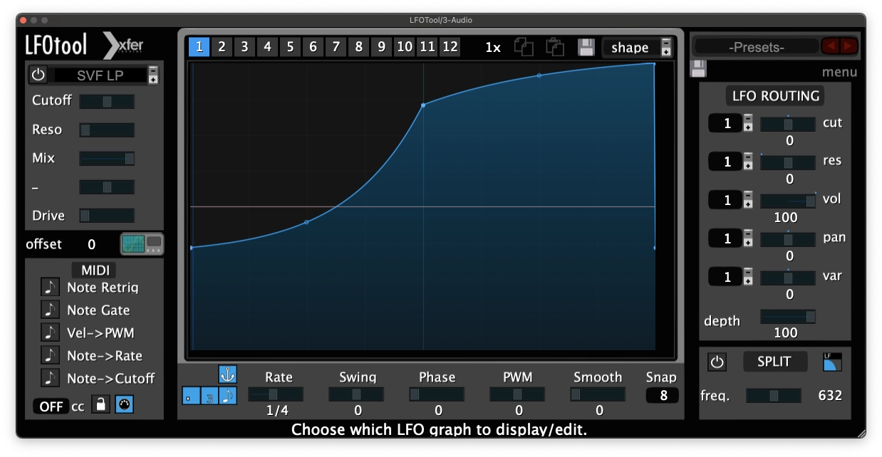Toggle the SPLIT power button
882x457 pixels.
coord(717,362)
